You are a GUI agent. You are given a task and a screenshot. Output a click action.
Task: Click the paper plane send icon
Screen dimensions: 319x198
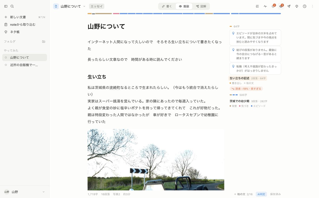click(x=289, y=6)
